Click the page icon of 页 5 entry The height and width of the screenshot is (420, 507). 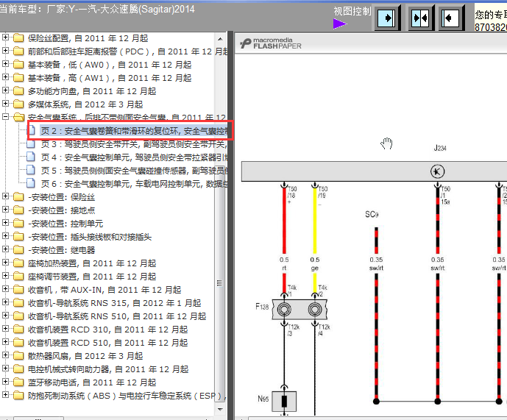click(x=31, y=170)
